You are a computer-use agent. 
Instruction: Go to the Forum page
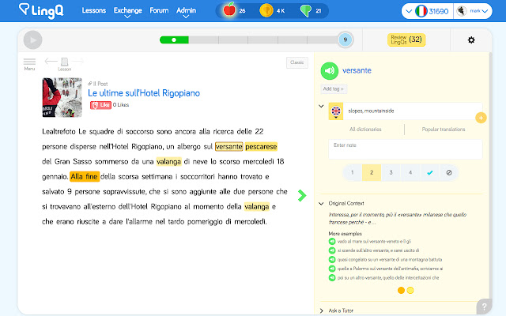coord(159,10)
